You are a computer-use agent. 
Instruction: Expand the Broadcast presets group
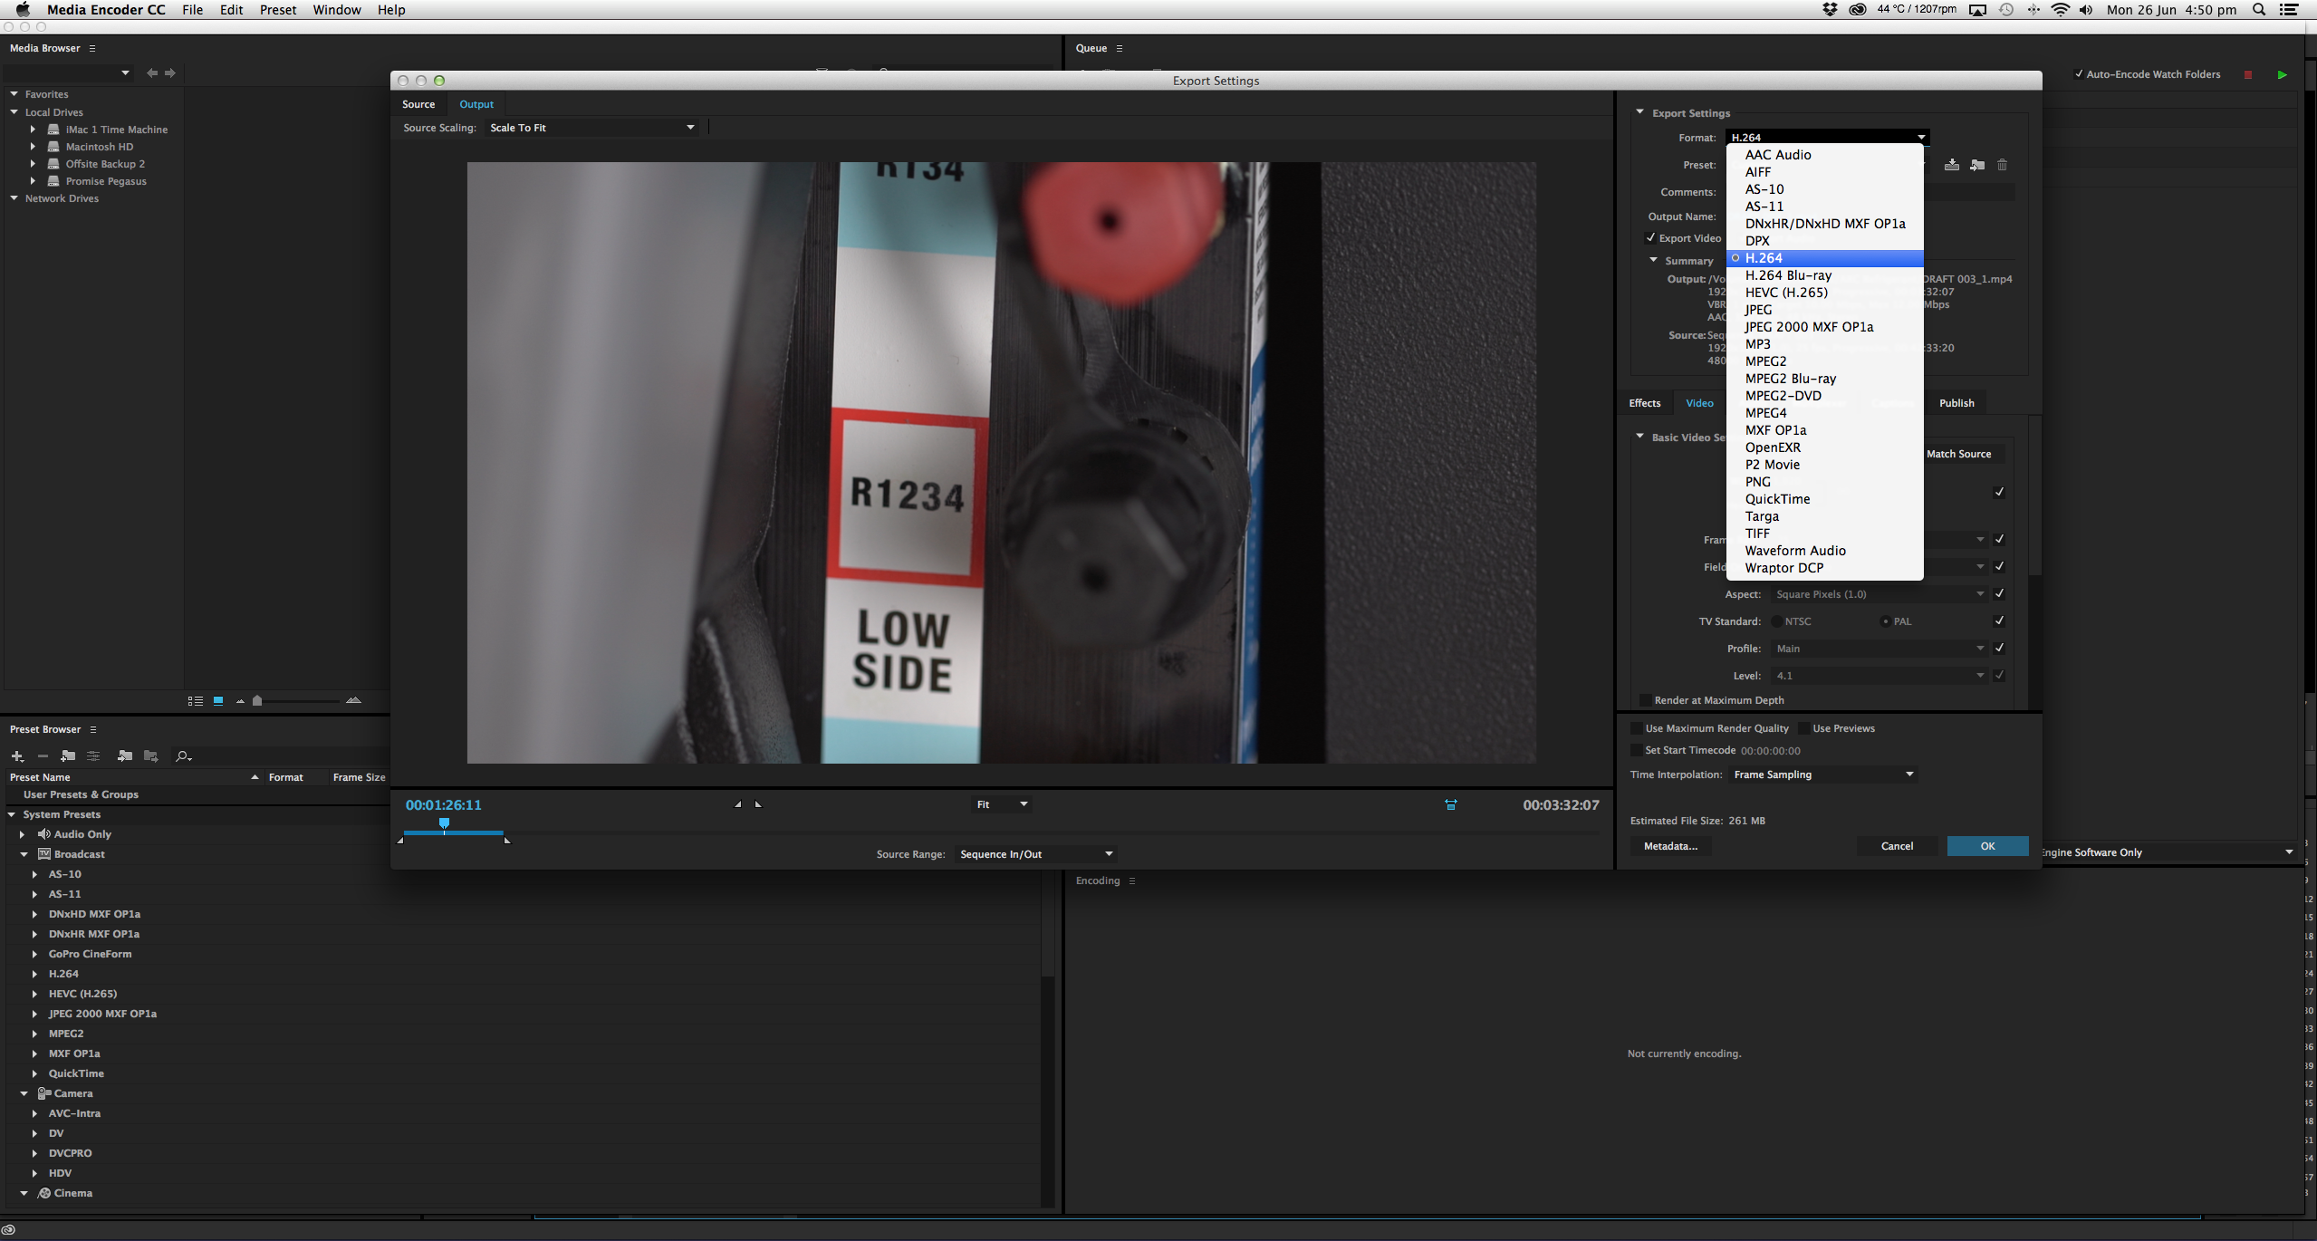pos(23,853)
